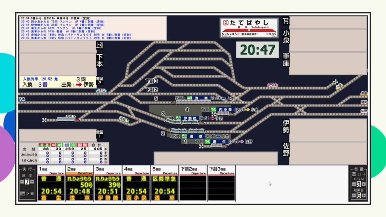Click the green ワンマン category icon above the counts

tap(72, 144)
